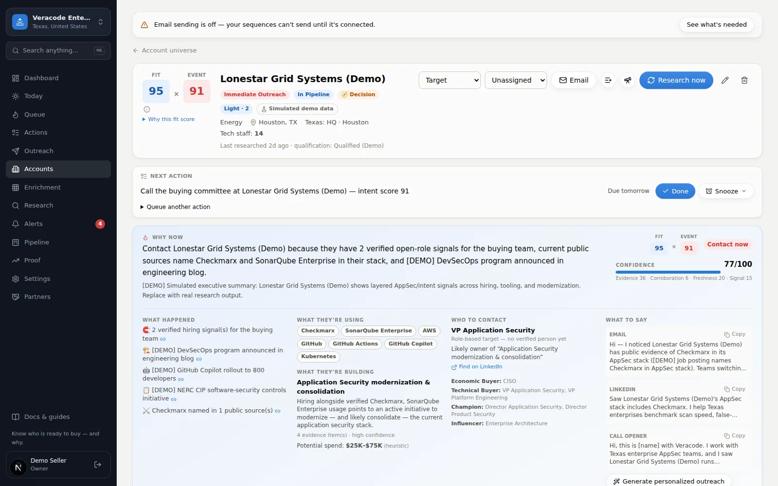Click the 77/100 confidence value
778x486 pixels.
[738, 264]
